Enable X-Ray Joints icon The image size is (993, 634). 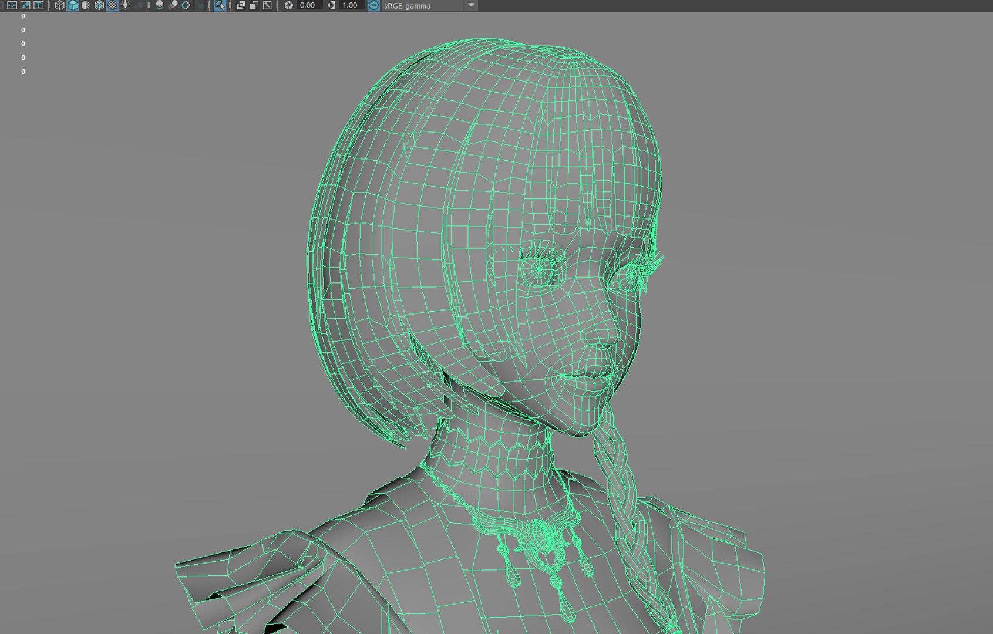267,5
